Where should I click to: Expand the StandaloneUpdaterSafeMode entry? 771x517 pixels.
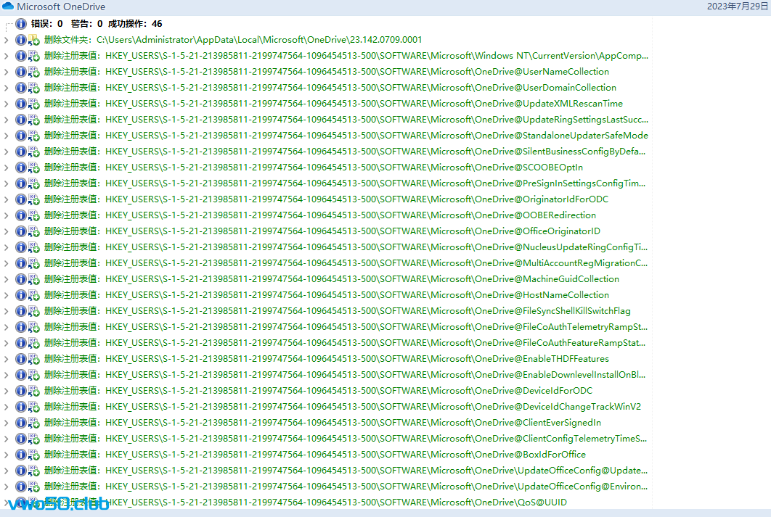click(x=7, y=136)
